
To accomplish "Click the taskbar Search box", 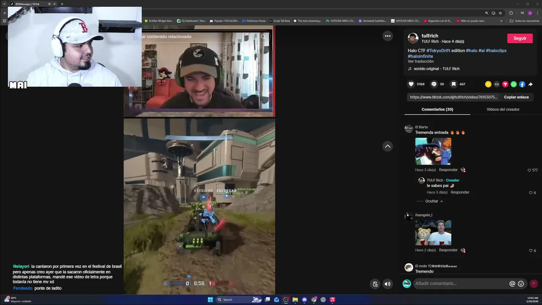I will pyautogui.click(x=239, y=299).
